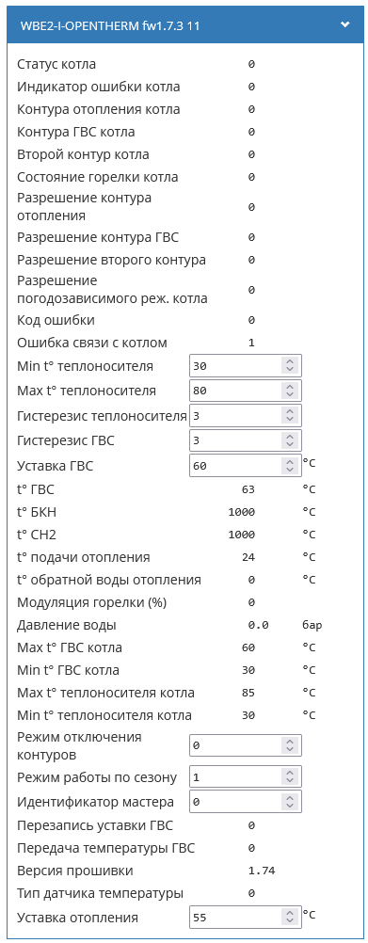Raise Уставка ГВС with the up spinner arrow
This screenshot has height=943, width=368.
tap(290, 462)
